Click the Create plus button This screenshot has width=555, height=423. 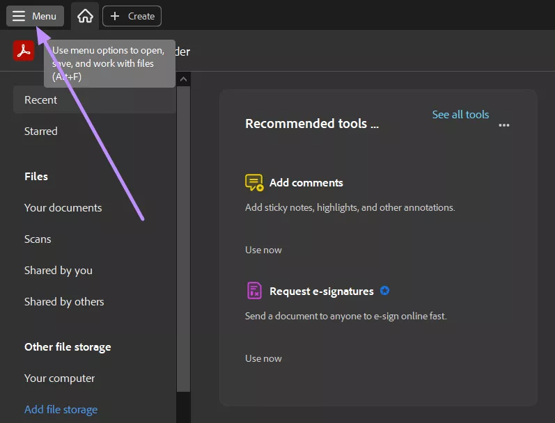(132, 16)
